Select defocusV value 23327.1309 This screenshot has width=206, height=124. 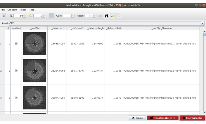click(x=77, y=44)
